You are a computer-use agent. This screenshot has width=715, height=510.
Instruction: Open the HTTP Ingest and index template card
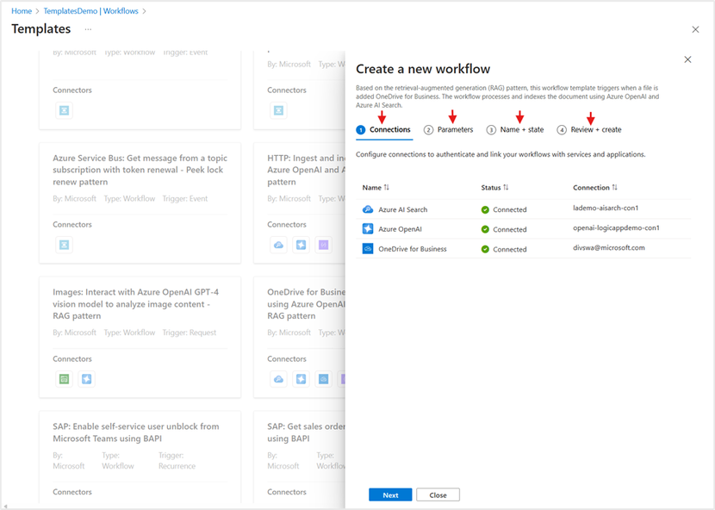tap(299, 203)
